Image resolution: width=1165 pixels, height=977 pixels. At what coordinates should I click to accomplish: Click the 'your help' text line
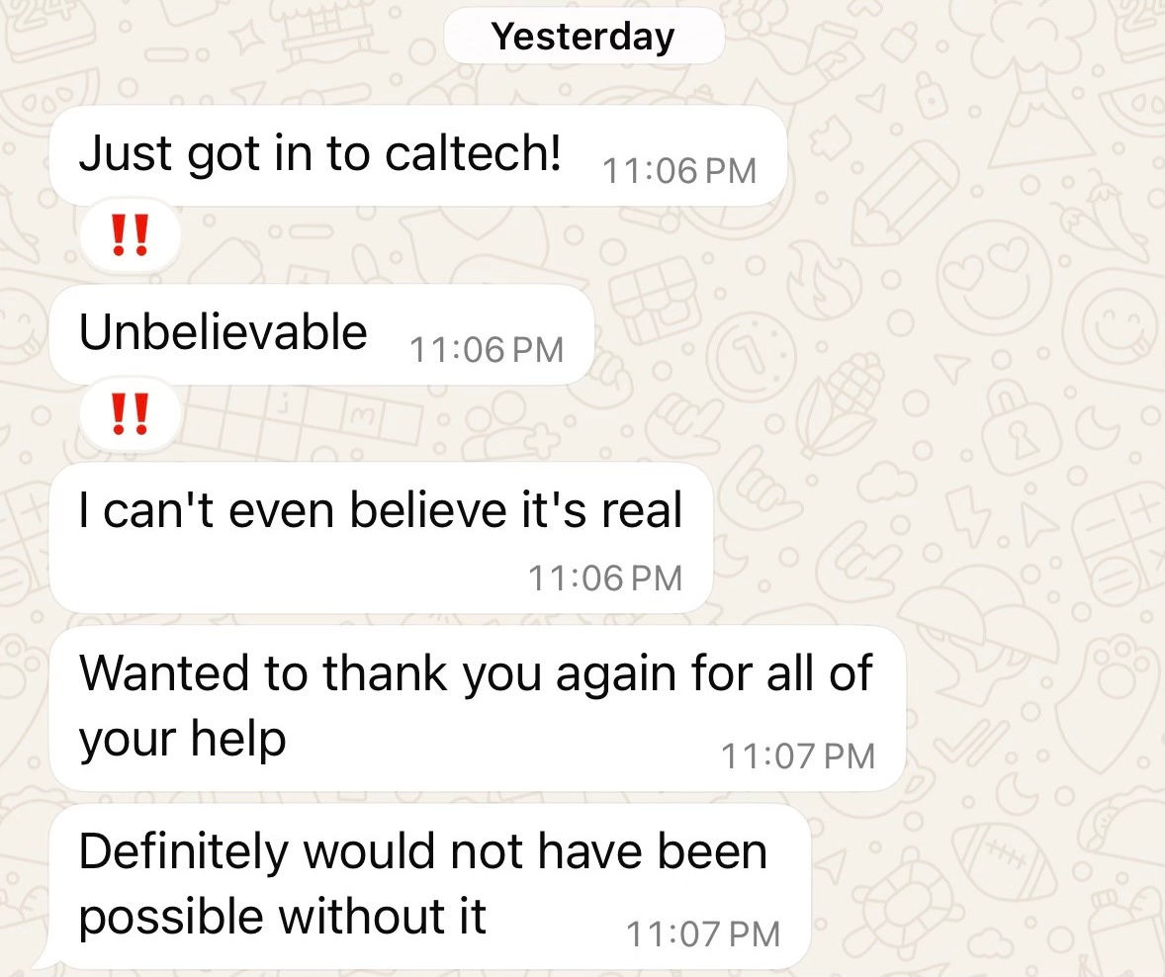(x=183, y=740)
